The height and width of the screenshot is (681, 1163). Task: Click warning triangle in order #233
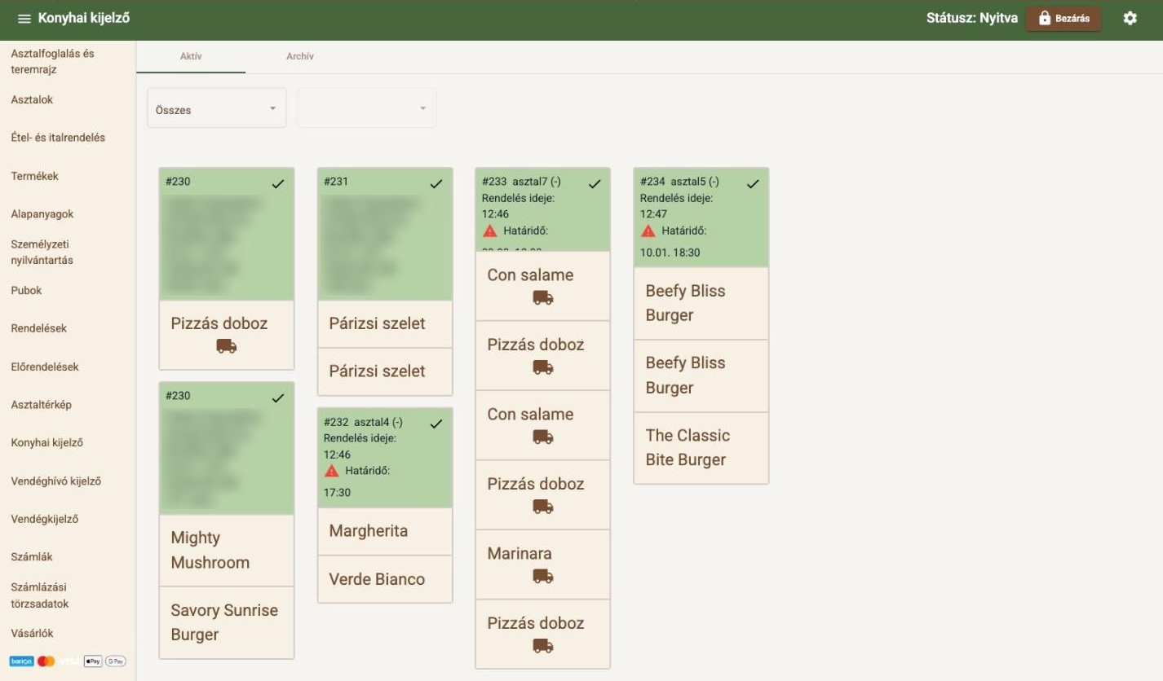pos(489,231)
